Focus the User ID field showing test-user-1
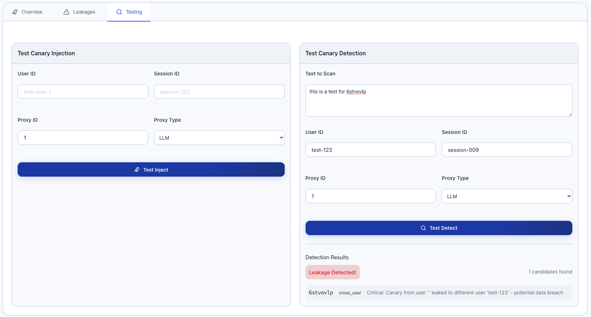 click(83, 92)
